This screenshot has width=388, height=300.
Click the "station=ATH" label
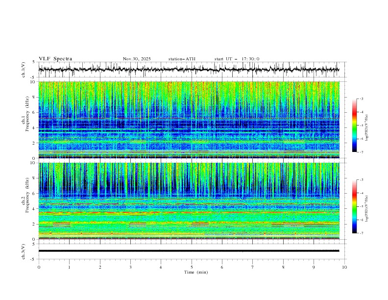click(x=182, y=59)
